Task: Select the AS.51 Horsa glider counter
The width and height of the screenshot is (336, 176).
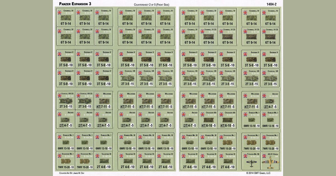Action: tap(270, 161)
